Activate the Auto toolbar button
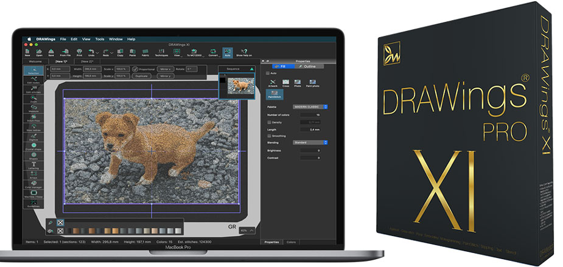 pyautogui.click(x=227, y=53)
